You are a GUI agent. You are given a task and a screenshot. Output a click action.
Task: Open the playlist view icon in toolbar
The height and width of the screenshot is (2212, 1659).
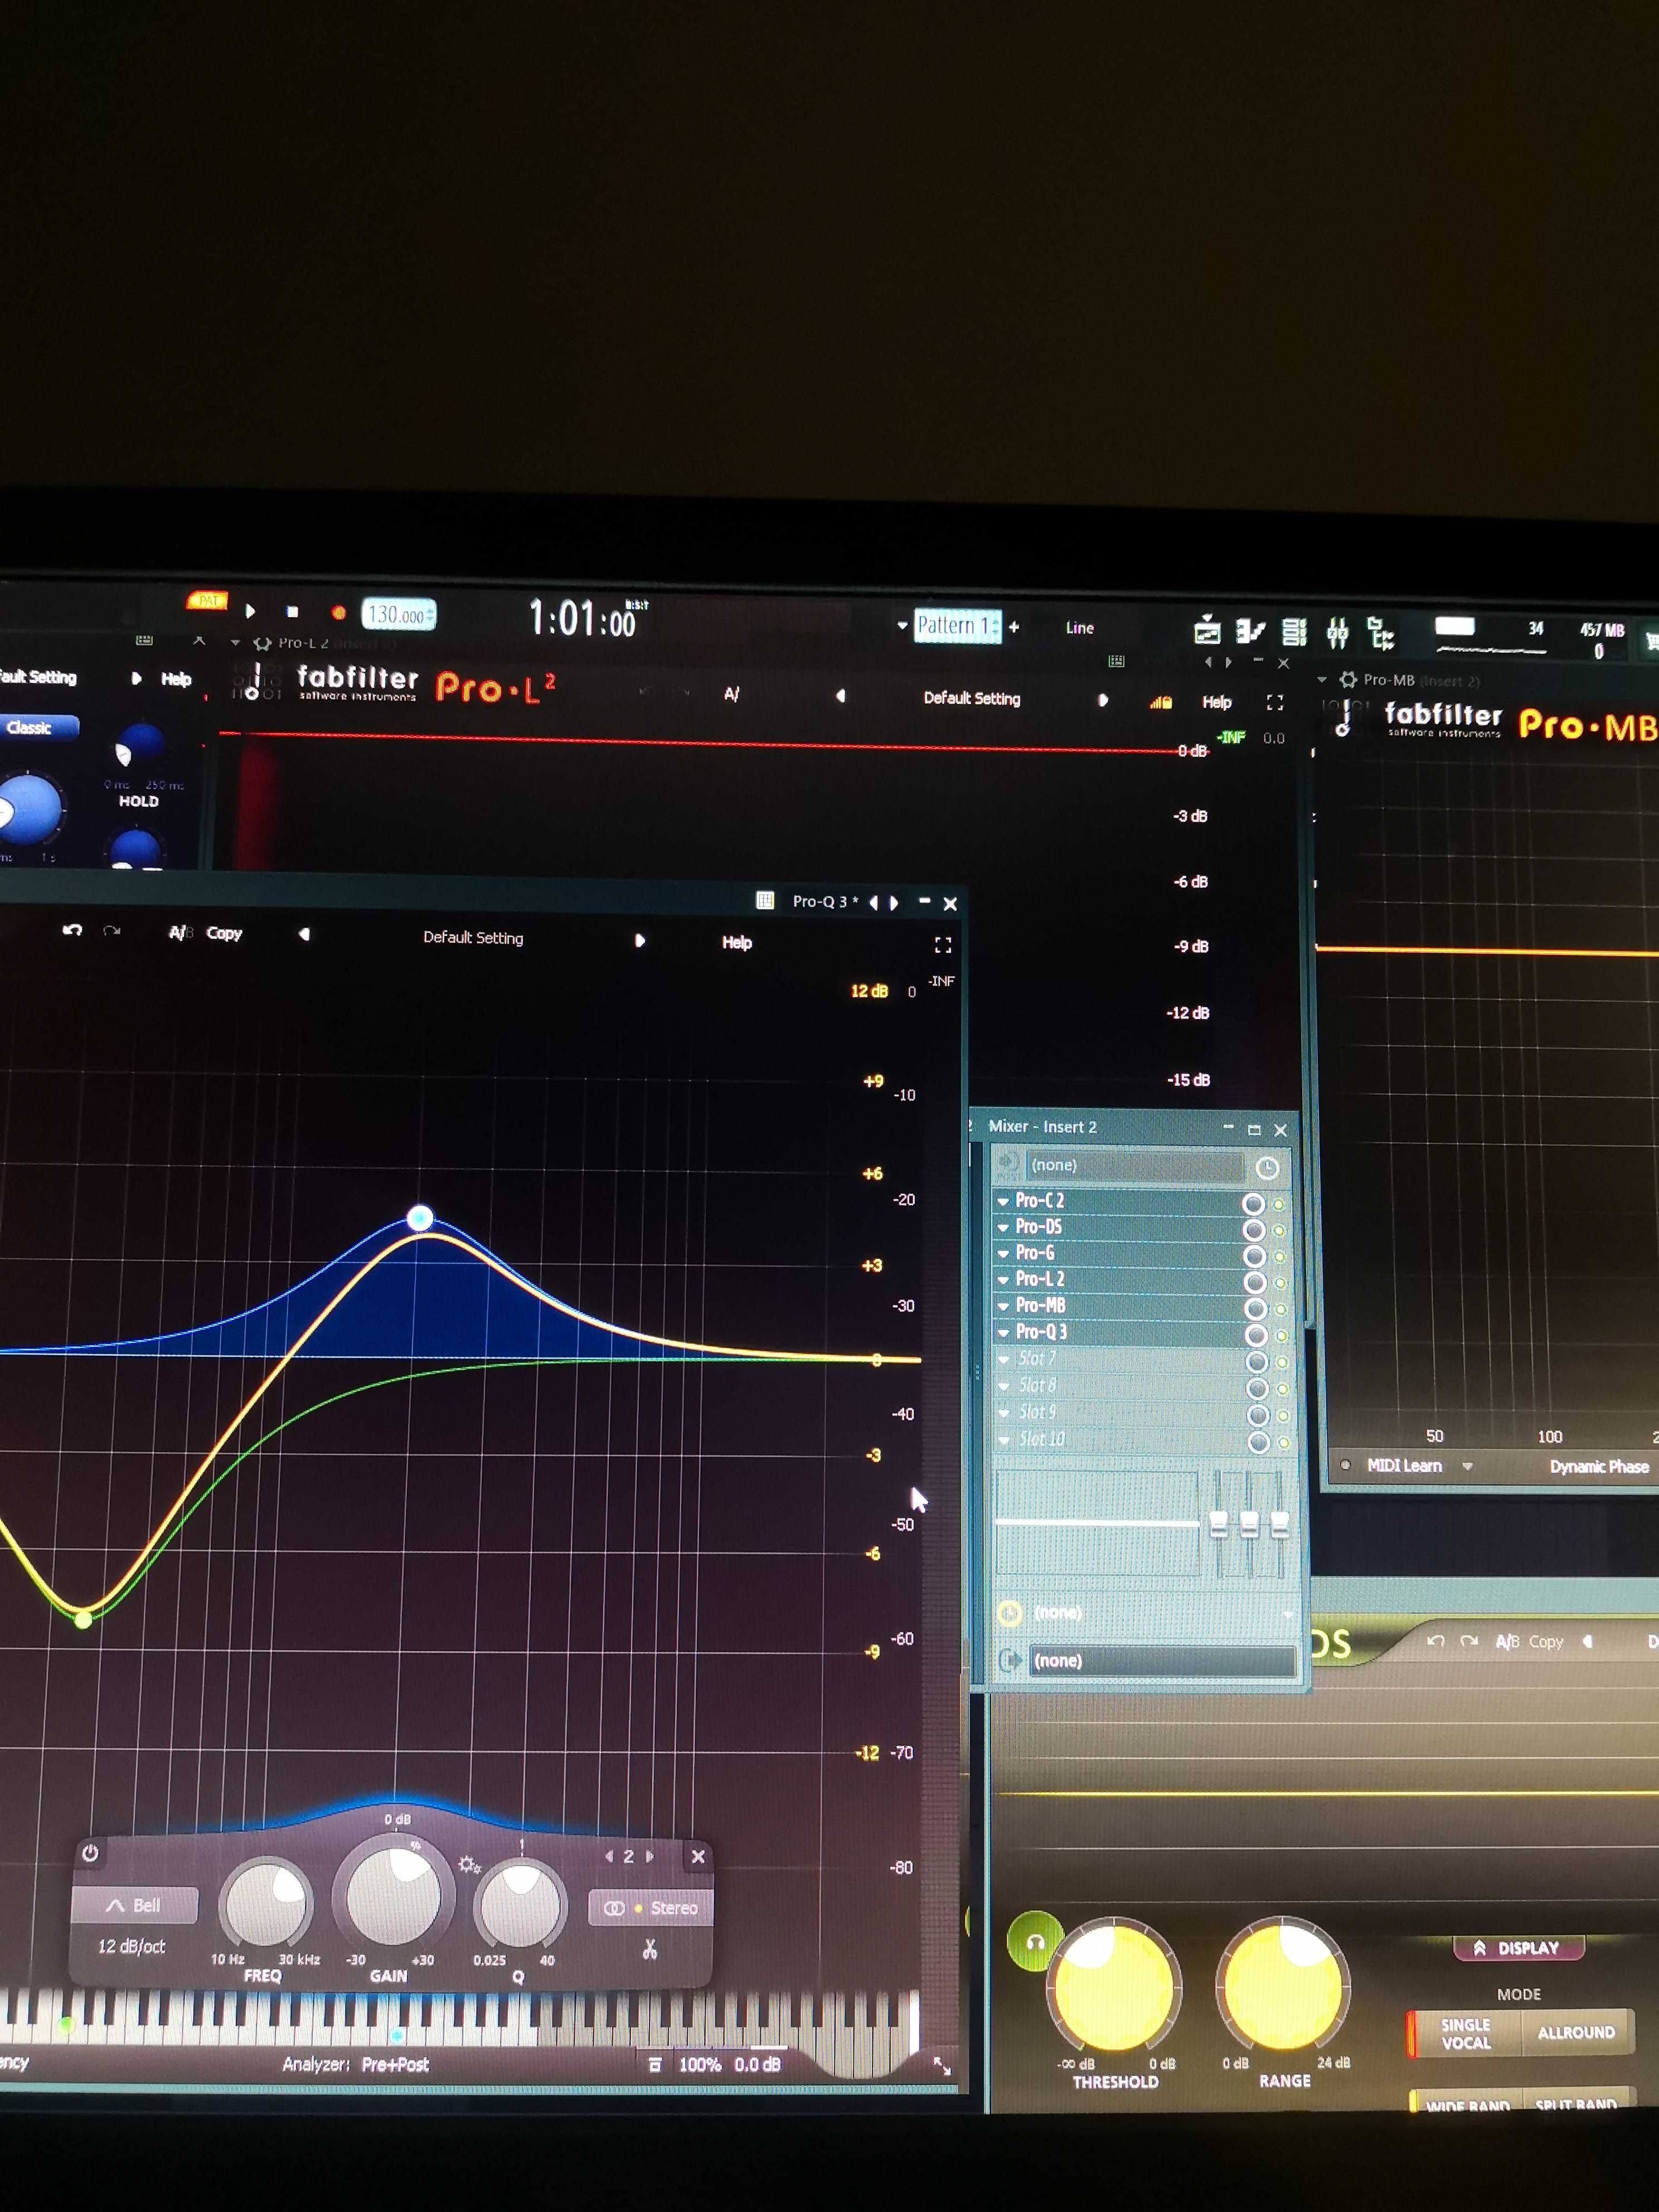(1207, 630)
